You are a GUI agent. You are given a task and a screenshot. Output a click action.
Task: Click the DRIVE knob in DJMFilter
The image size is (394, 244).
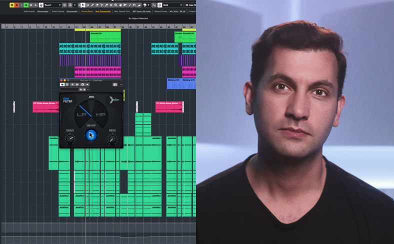tap(70, 138)
